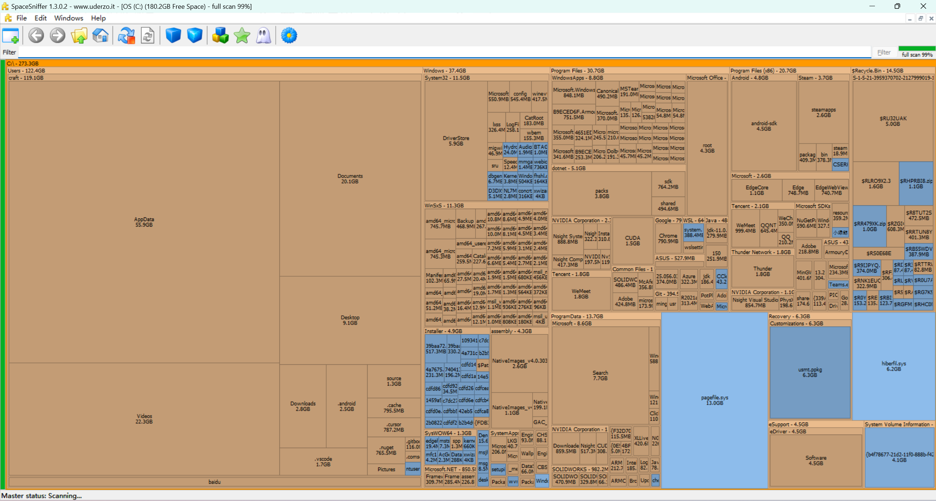Click the Program Files - 30.7GB header

[640, 71]
